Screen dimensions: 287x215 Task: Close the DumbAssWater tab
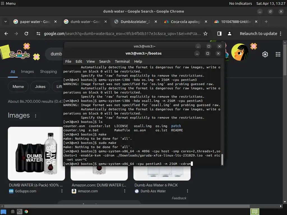pos(156,22)
